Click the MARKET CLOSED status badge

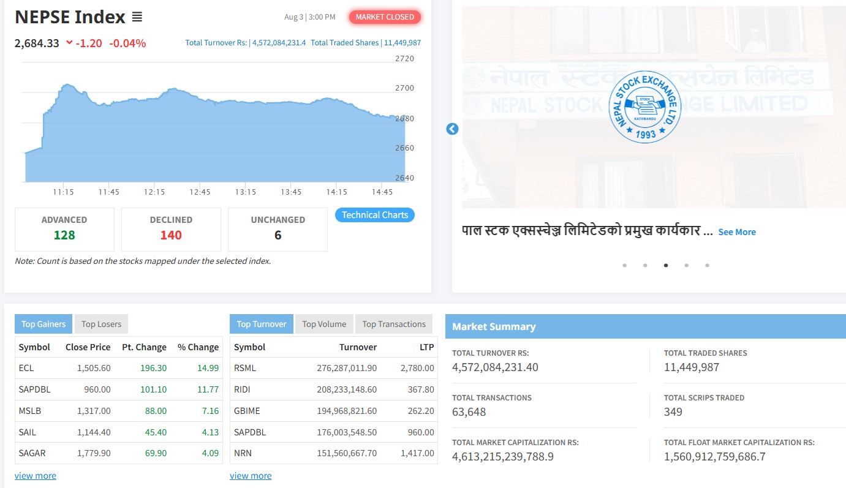click(385, 17)
